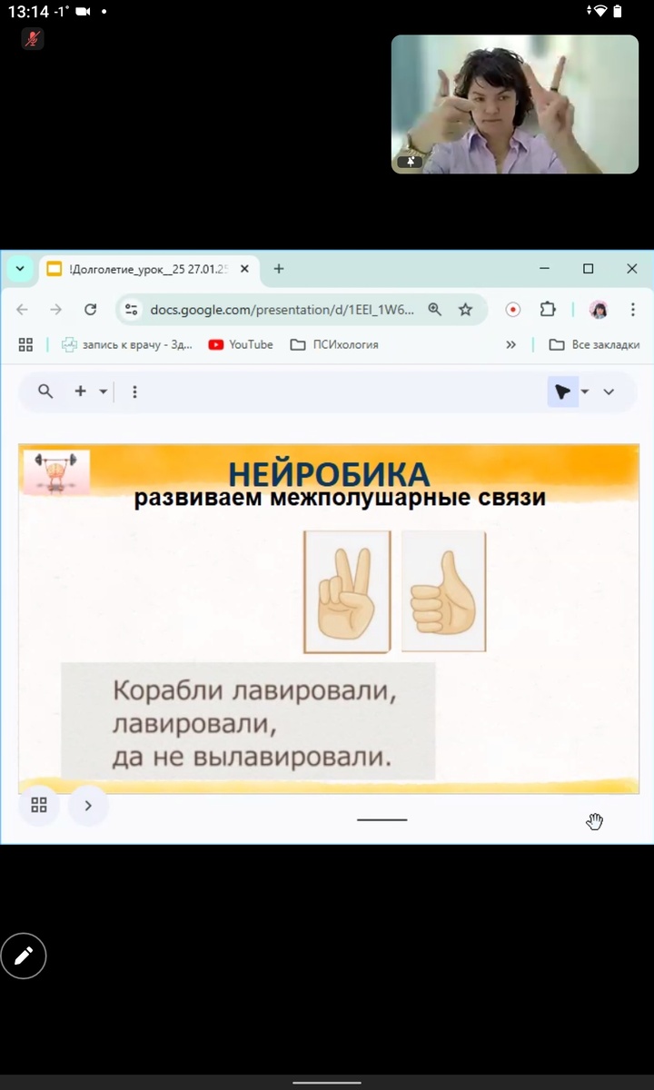The height and width of the screenshot is (1090, 654).
Task: Reload the page with the refresh icon
Action: pyautogui.click(x=90, y=310)
